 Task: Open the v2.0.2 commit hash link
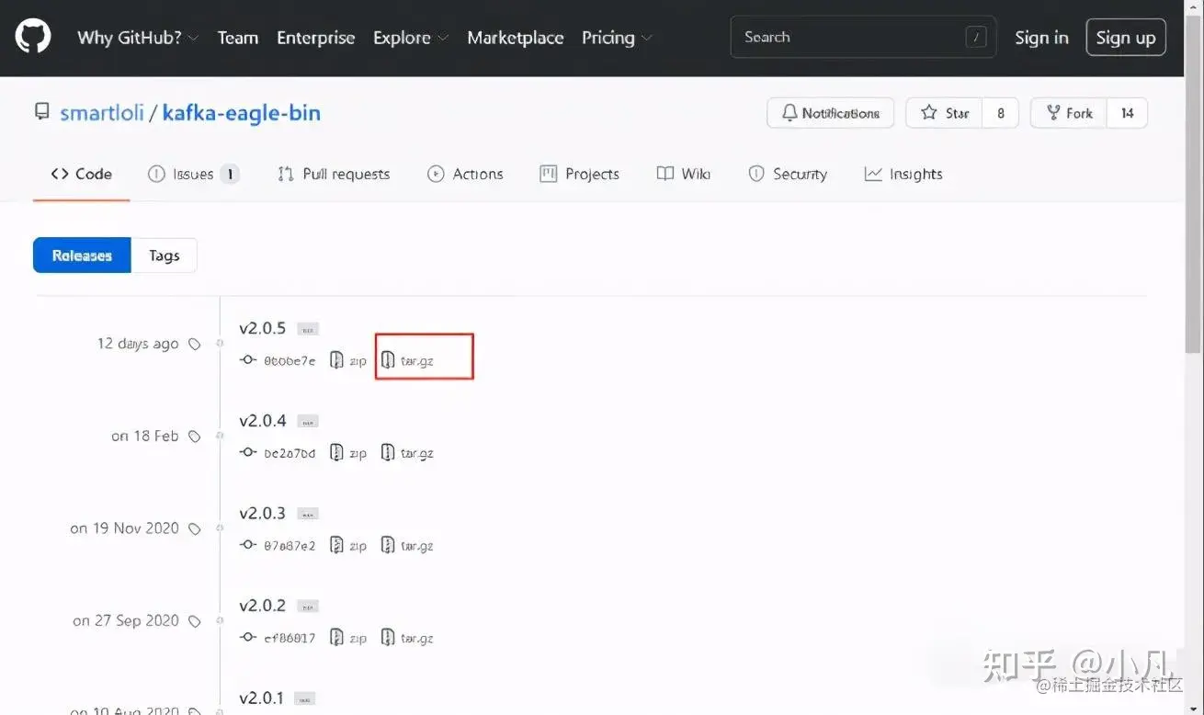(x=278, y=638)
